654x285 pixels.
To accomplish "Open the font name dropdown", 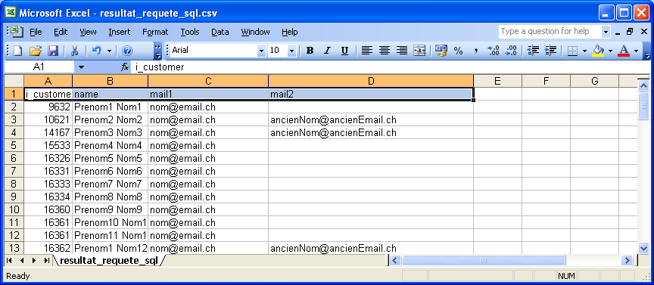I will (261, 51).
